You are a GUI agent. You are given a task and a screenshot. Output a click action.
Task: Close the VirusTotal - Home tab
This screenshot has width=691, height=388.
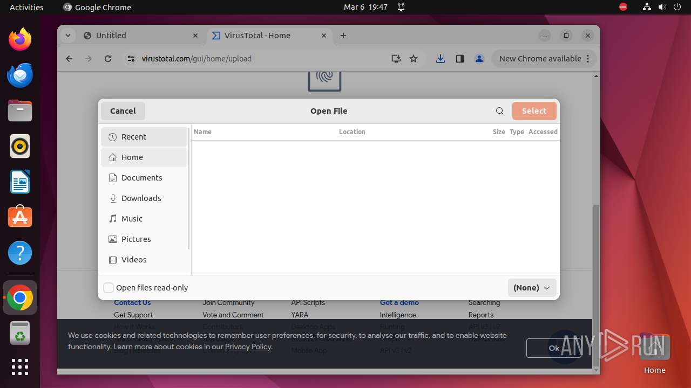tap(324, 36)
